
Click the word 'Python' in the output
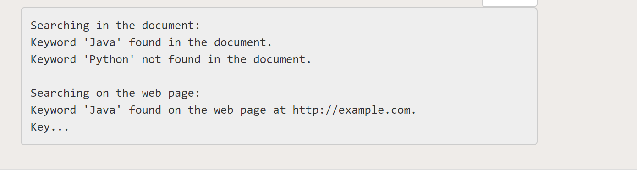[x=109, y=59]
